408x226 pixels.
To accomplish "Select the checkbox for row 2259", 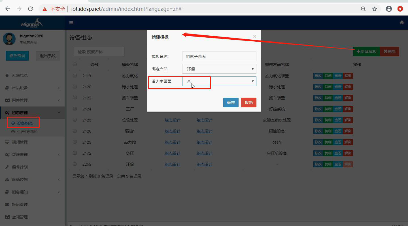I will (75, 164).
